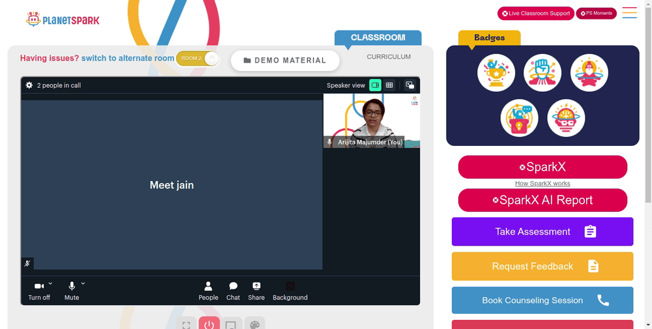Click the whiteboard square icon below video
The image size is (652, 329).
coord(232,324)
